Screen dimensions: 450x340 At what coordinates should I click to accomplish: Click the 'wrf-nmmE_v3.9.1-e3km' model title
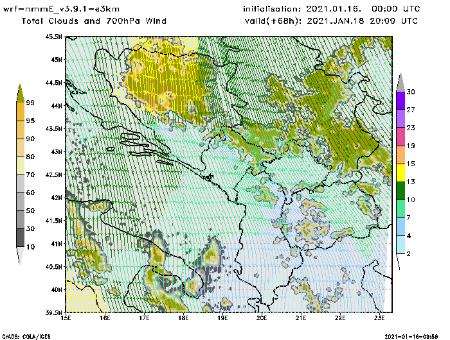[x=61, y=9]
